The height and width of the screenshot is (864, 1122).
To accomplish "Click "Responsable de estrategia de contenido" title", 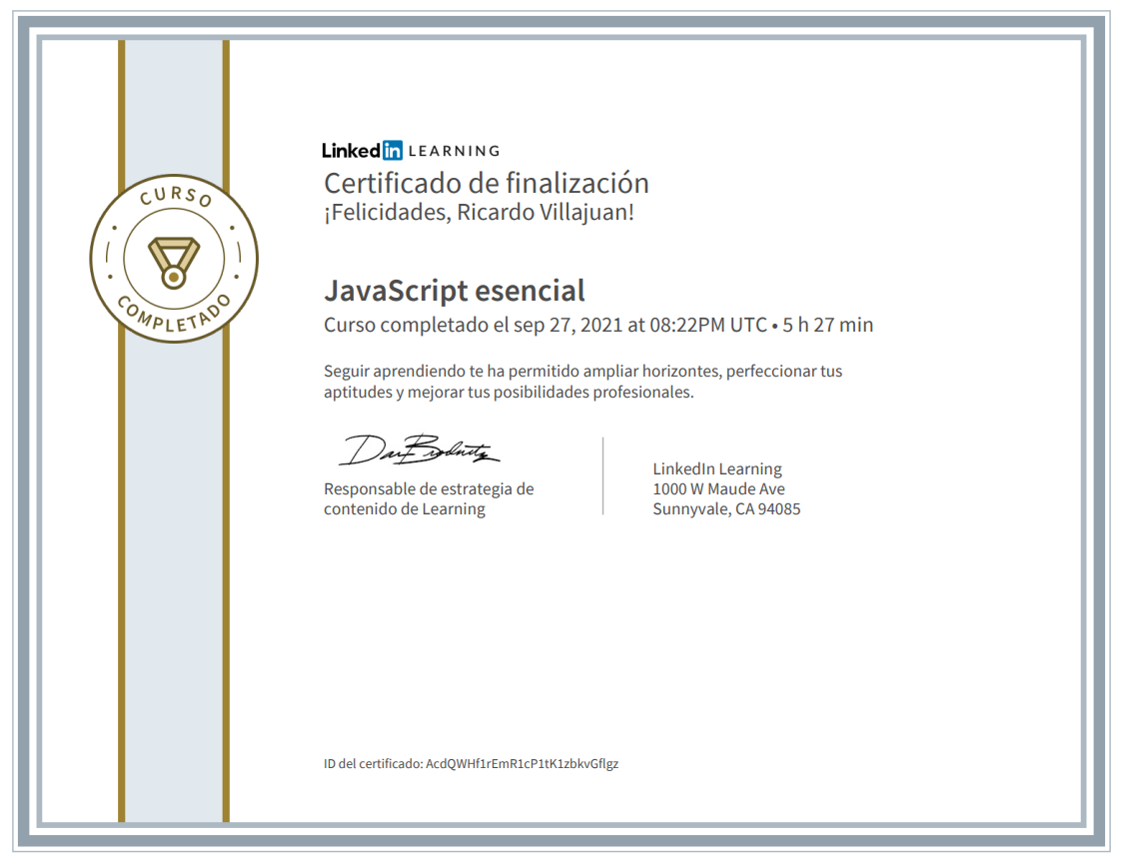I will (x=428, y=498).
